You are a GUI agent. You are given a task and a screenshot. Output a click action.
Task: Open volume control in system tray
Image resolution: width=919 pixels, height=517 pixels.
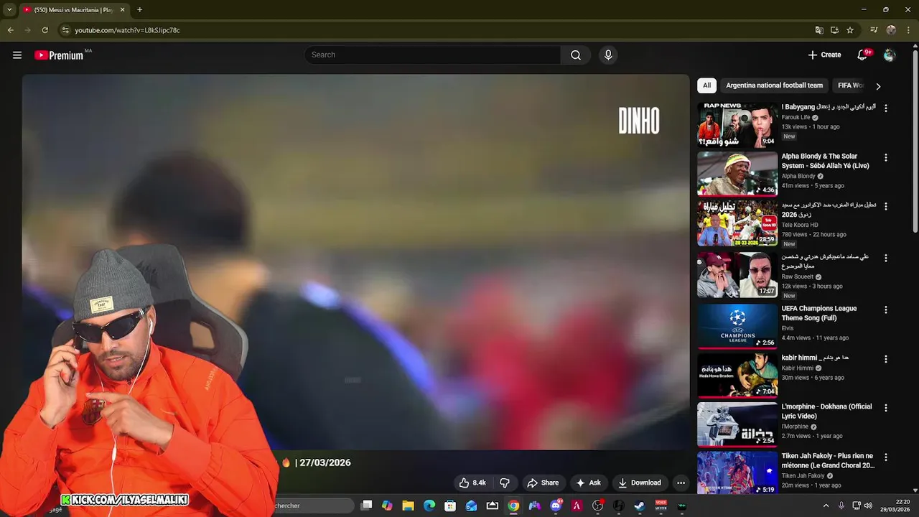click(x=868, y=506)
